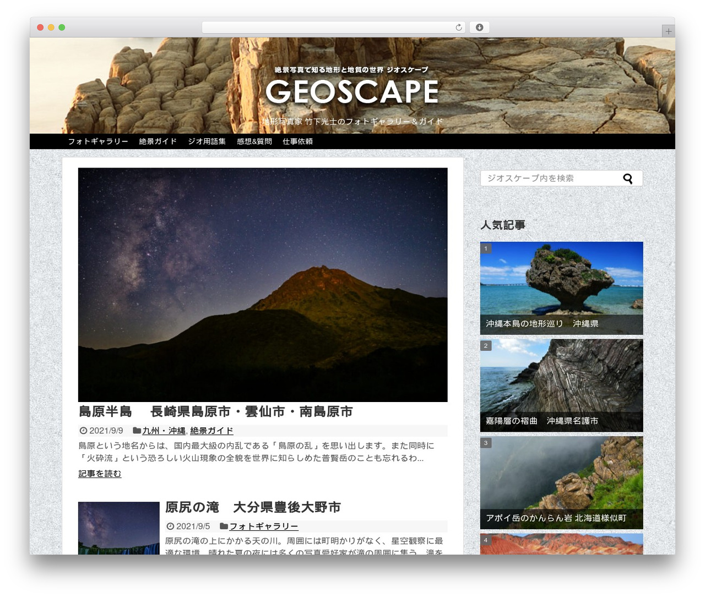Screen dimensions: 705x597
Task: Click the browser download icon
Action: (479, 28)
